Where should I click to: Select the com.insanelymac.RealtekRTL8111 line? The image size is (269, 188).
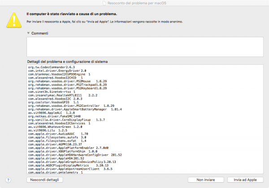pyautogui.click(x=63, y=95)
